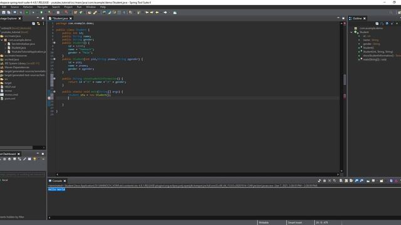Expand the YoutubeTutorialApplication.java node

[6, 52]
